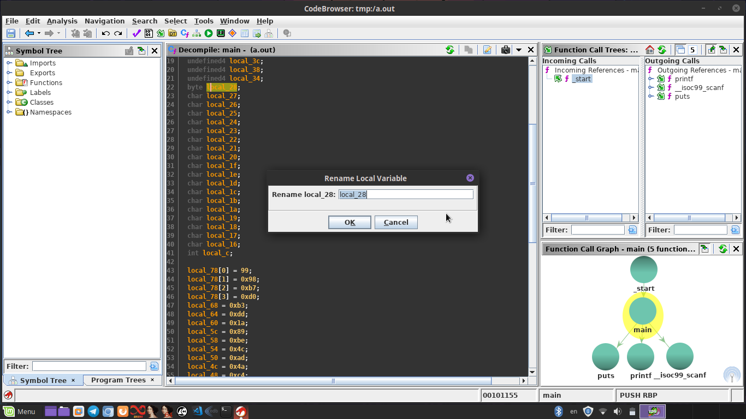Apply the Symbol Tree filter options icon

[154, 367]
